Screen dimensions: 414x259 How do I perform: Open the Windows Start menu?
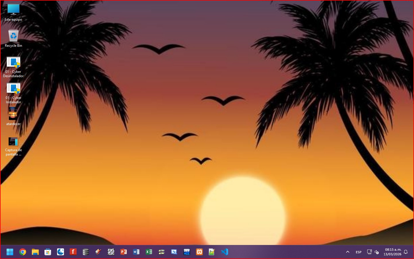pos(10,252)
